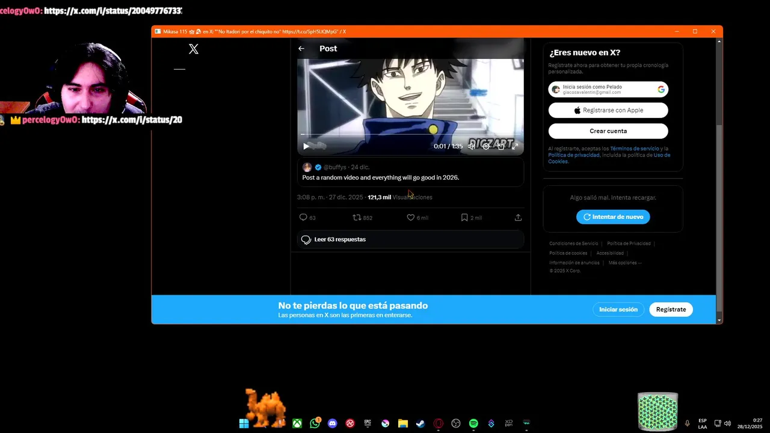Open Información de anuncios footer link
Screen dimensions: 770x433
pos(574,263)
